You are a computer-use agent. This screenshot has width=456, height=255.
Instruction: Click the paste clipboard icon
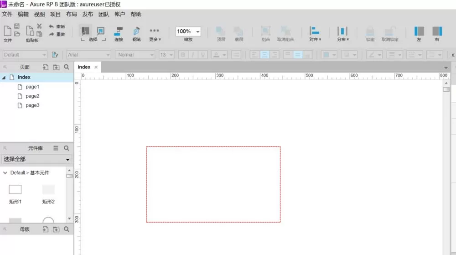[39, 34]
